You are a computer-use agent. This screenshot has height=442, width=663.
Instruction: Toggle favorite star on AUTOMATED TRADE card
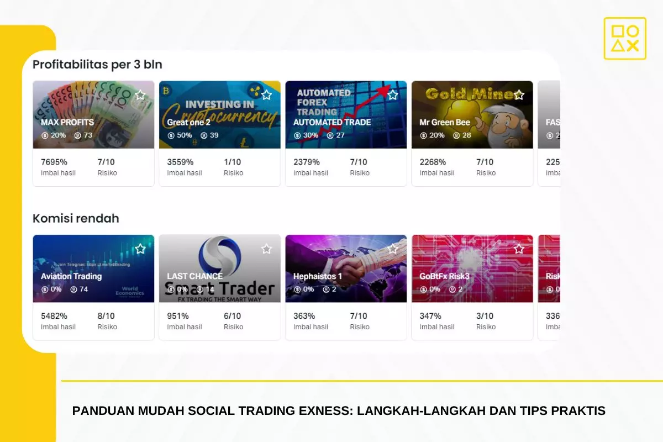click(x=392, y=95)
